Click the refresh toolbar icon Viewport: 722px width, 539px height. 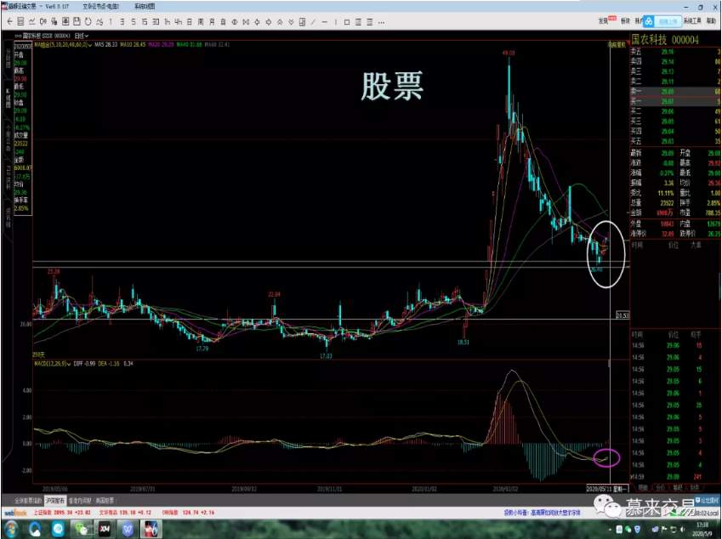(88, 21)
